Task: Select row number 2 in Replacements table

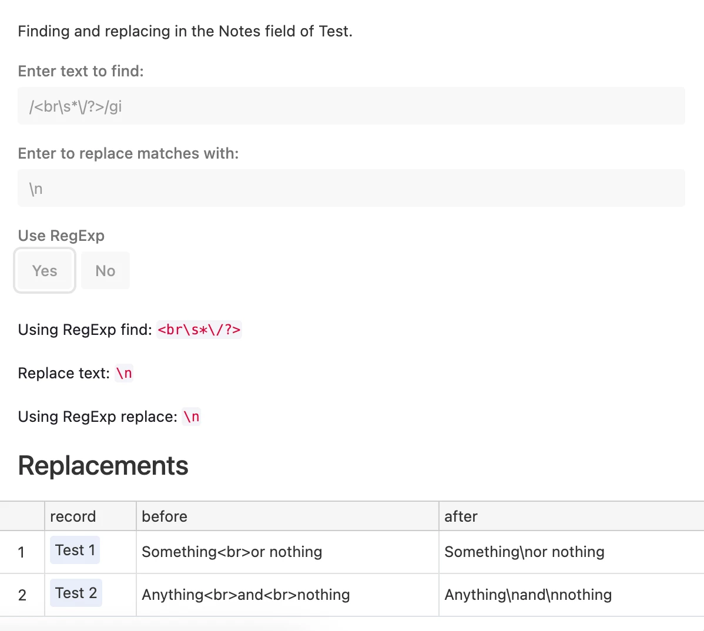Action: [22, 595]
